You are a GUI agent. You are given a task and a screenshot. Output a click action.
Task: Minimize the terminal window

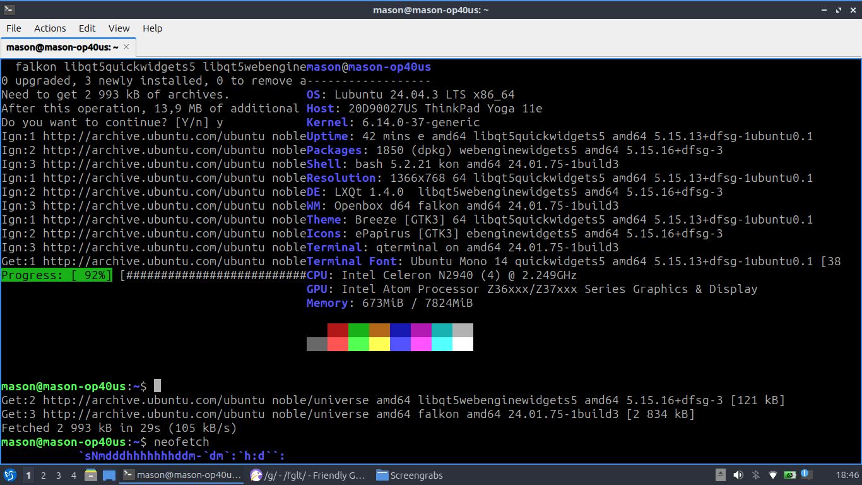pos(825,9)
